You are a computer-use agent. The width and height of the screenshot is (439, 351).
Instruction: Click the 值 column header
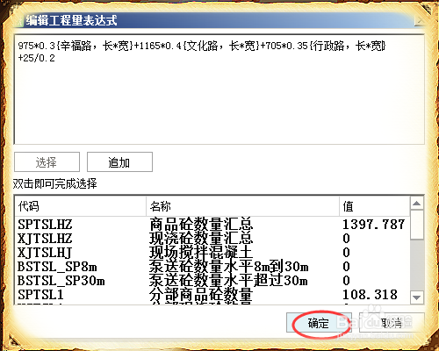(375, 206)
